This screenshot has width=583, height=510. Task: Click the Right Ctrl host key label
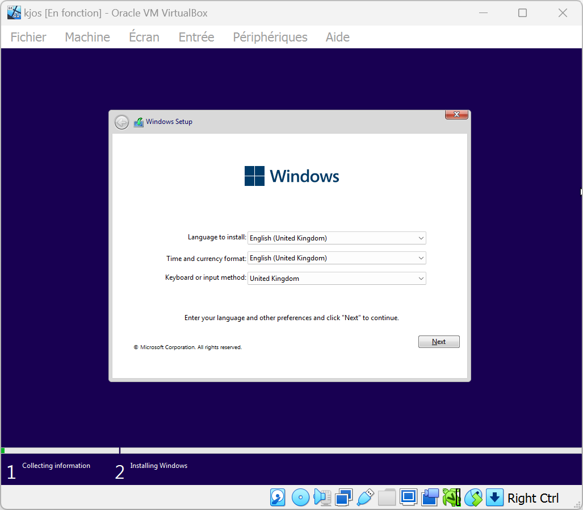tap(533, 497)
